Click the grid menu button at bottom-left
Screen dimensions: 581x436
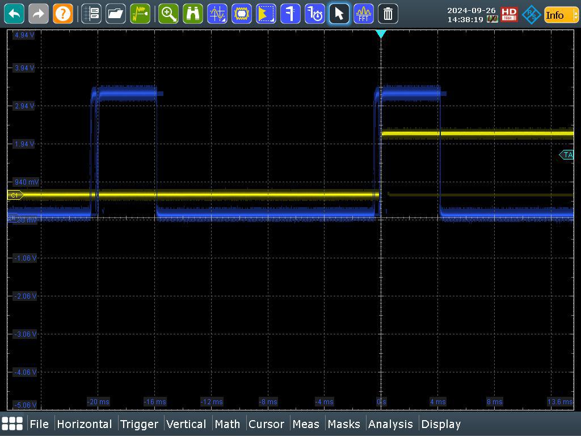click(x=12, y=424)
